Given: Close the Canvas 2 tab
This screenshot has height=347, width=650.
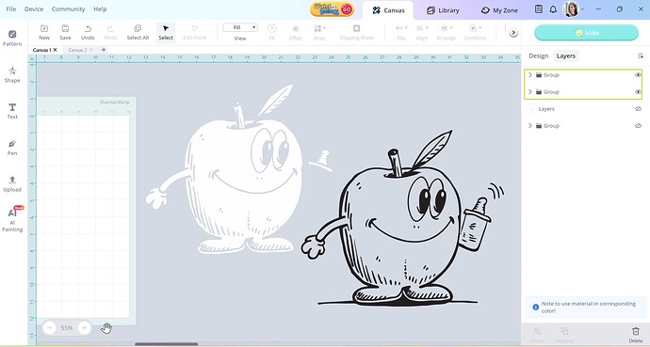Looking at the screenshot, I should click(x=90, y=50).
